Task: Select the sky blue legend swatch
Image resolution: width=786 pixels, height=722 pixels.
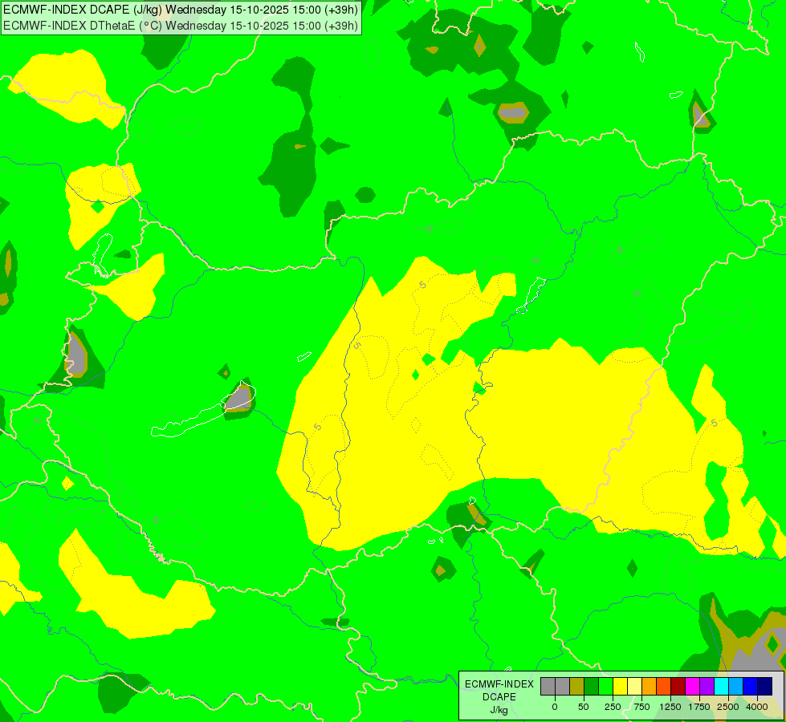Action: tap(736, 687)
